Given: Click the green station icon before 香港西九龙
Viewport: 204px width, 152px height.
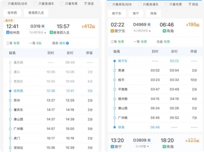Looking at the screenshot, I should [51, 33].
